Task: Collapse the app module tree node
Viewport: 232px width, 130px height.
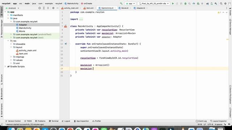Action: tap(5, 12)
